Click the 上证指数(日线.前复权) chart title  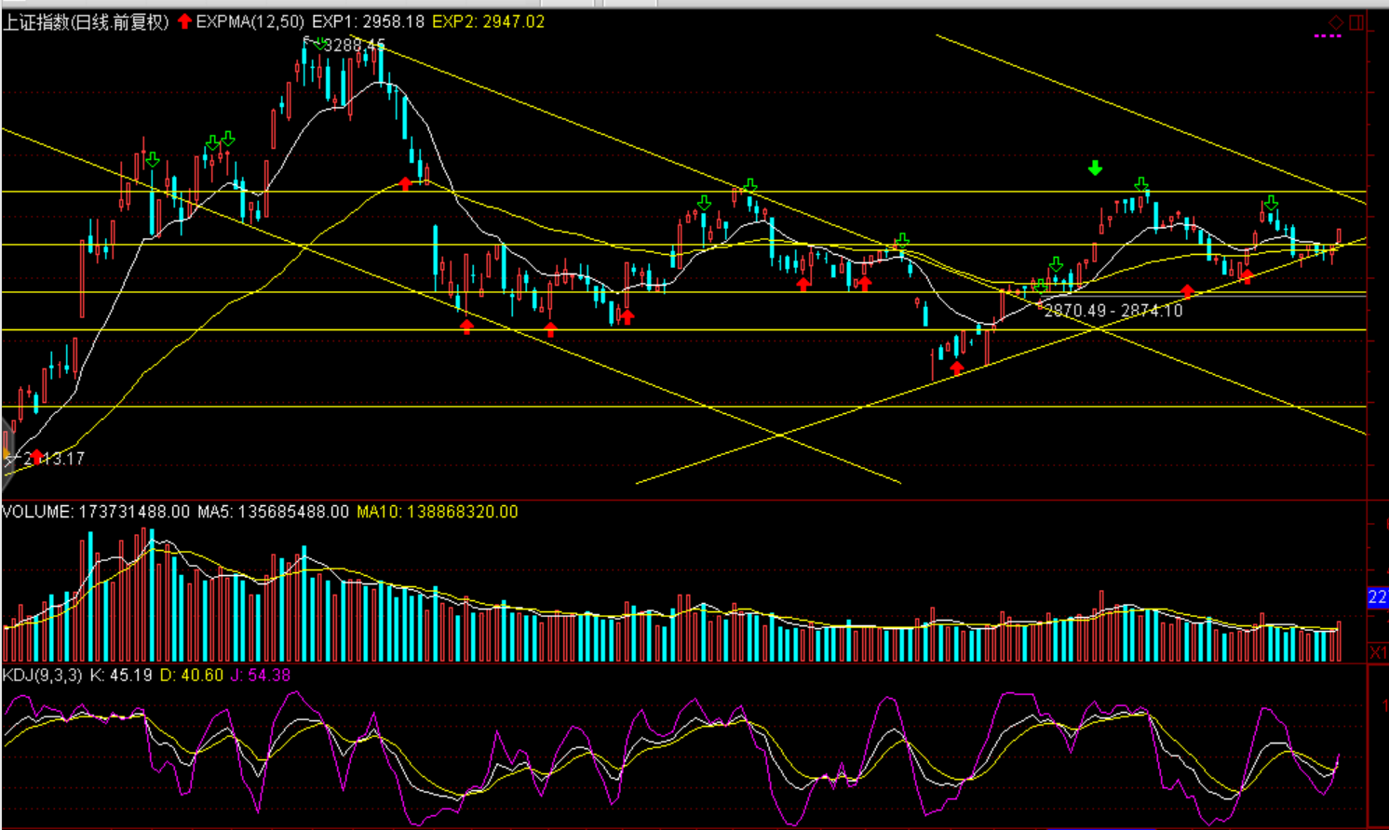tap(86, 21)
